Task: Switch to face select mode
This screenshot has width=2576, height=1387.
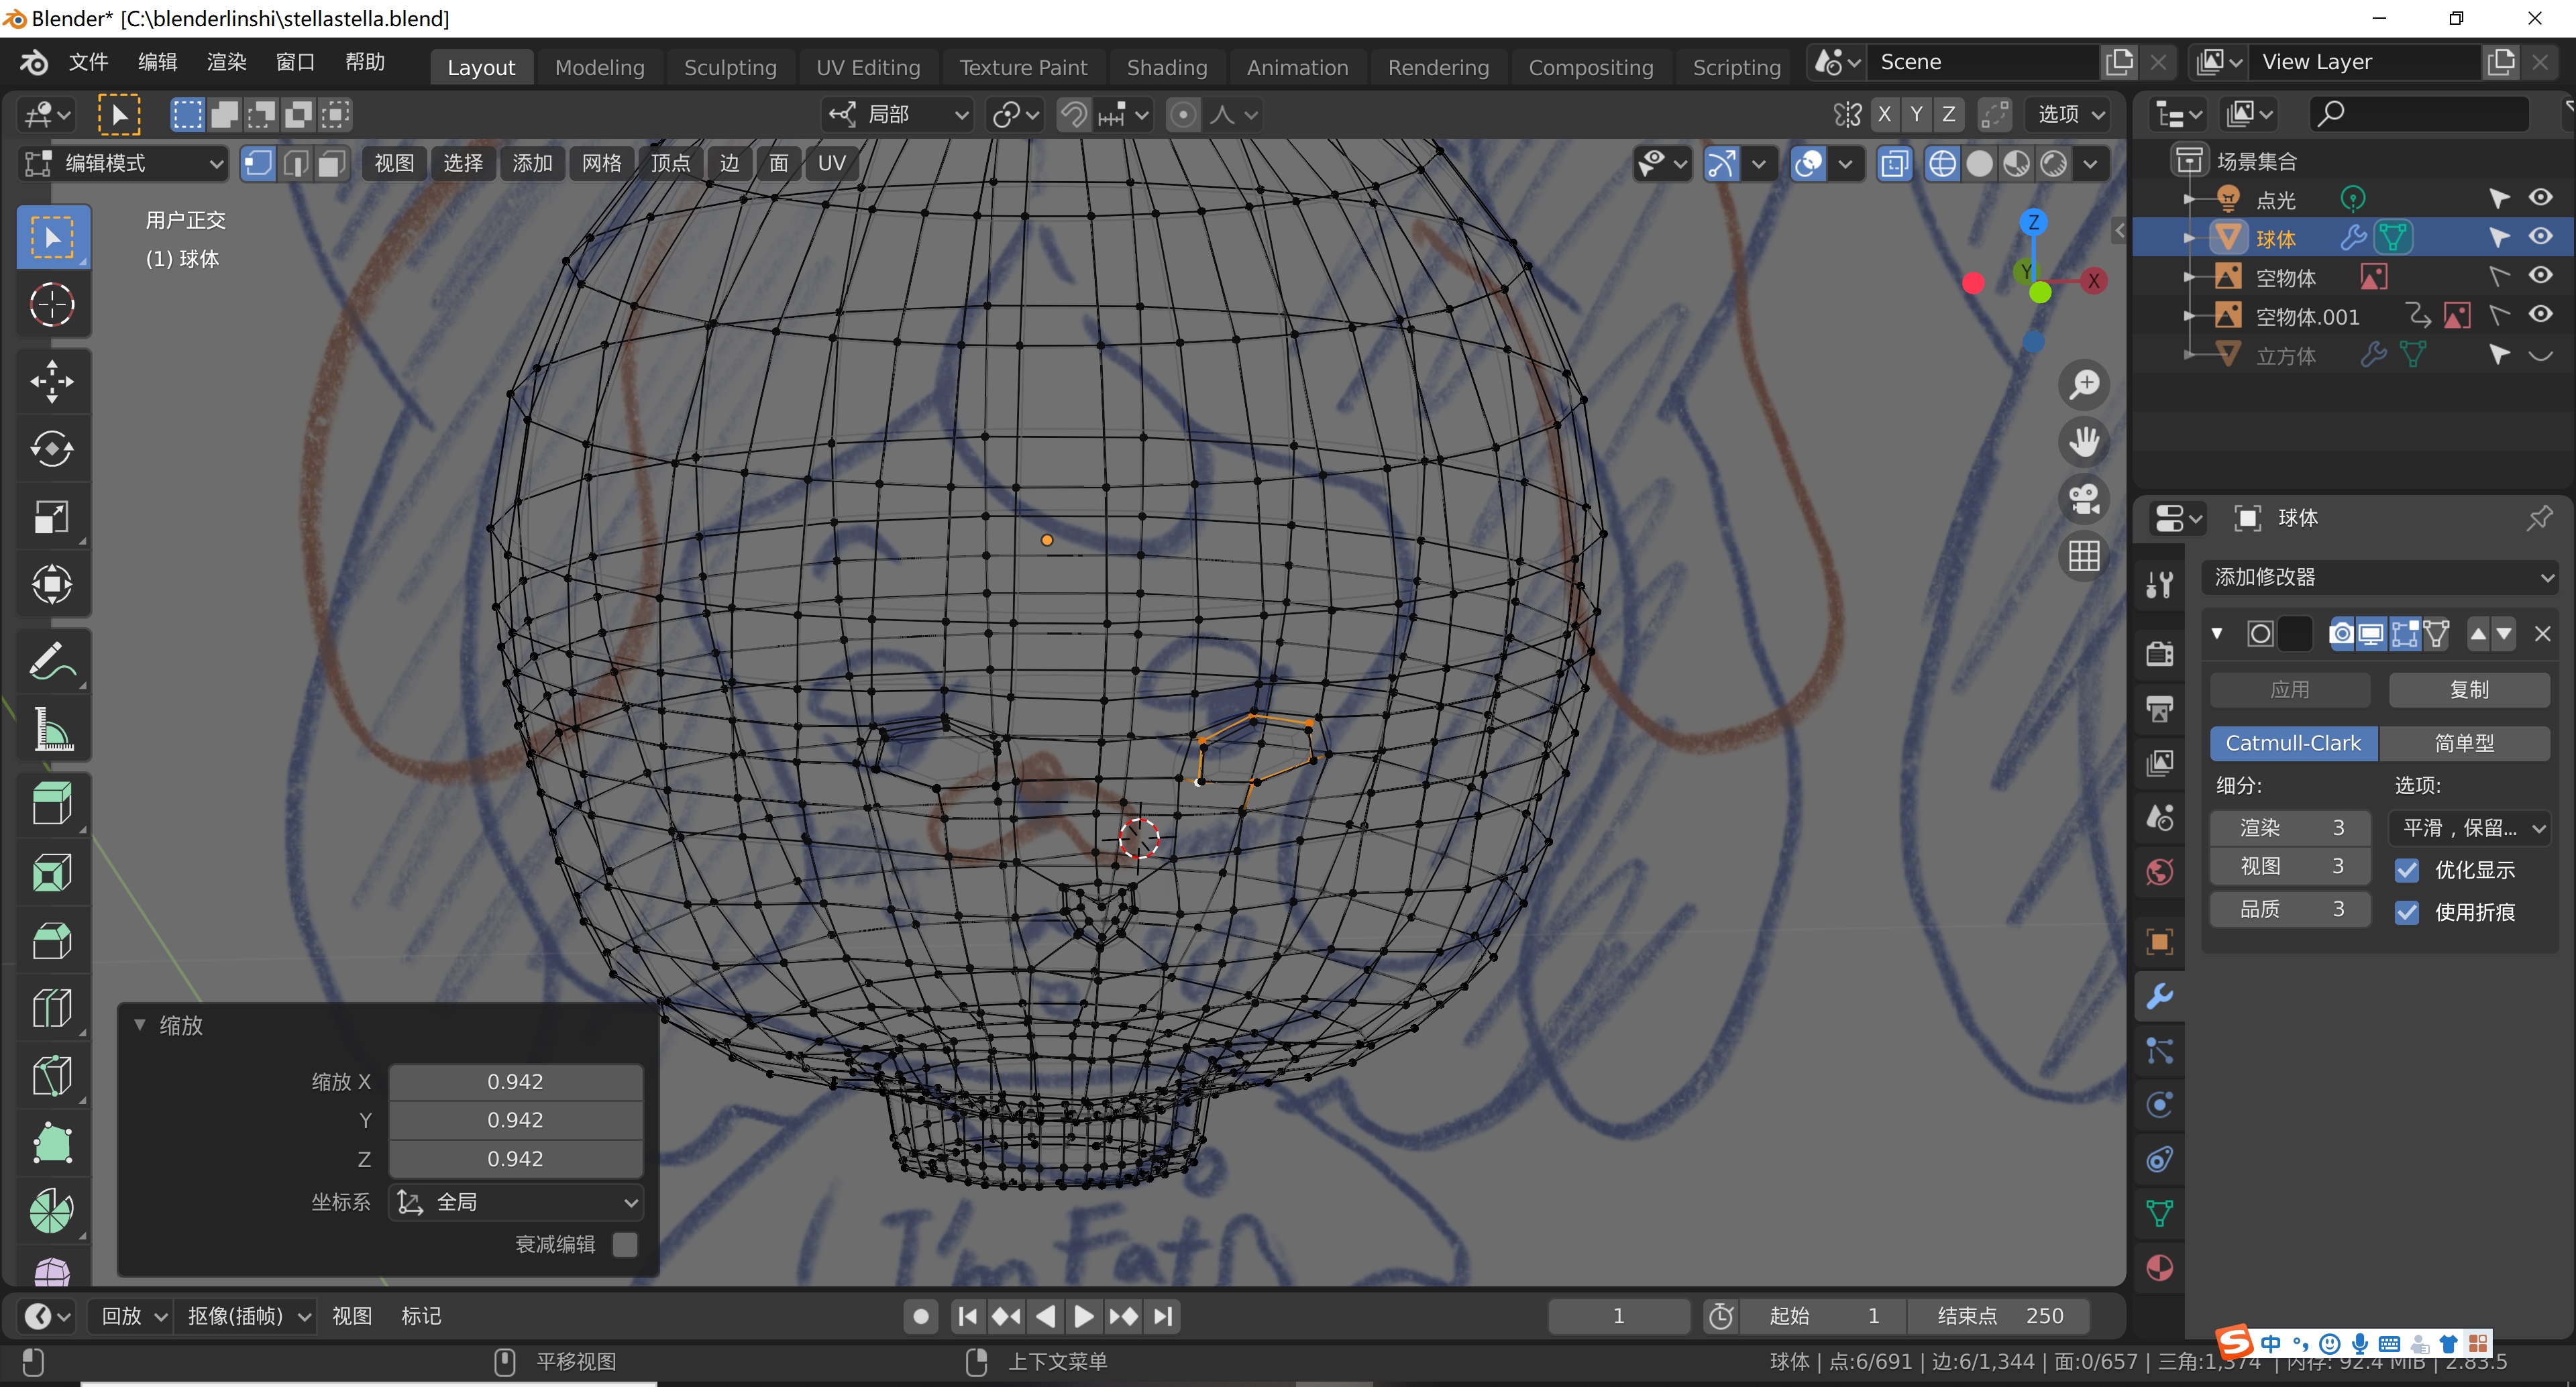Action: 332,163
